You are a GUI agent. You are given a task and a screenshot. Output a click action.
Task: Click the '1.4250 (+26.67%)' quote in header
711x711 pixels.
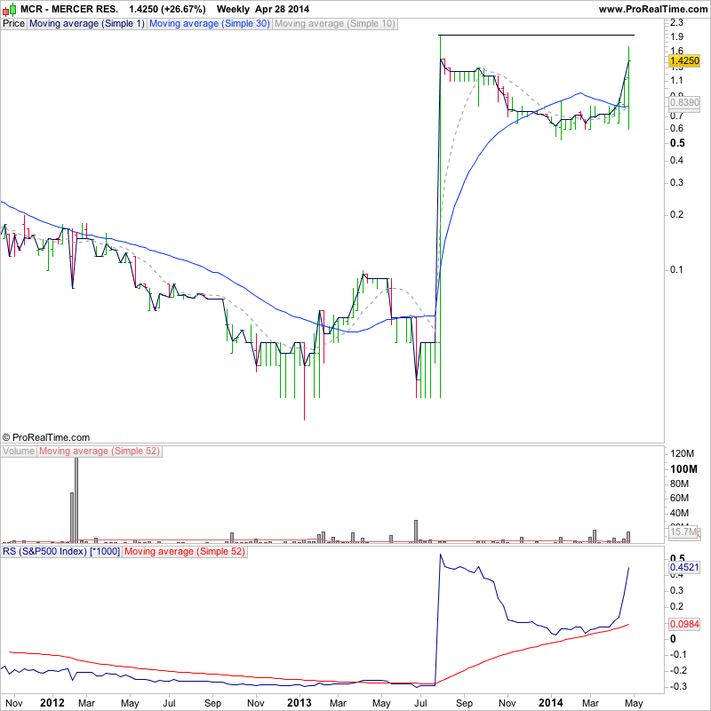click(x=167, y=9)
